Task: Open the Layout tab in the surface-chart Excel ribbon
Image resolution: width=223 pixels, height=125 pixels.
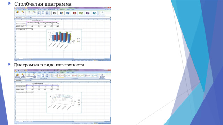Action: click(x=68, y=72)
